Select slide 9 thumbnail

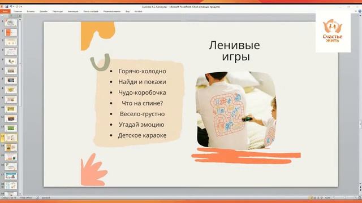(x=11, y=99)
